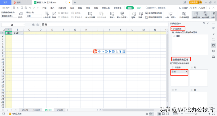Click the zoom magnifier icon beside fx
Screen dimensions: 217x116
click(x=33, y=25)
